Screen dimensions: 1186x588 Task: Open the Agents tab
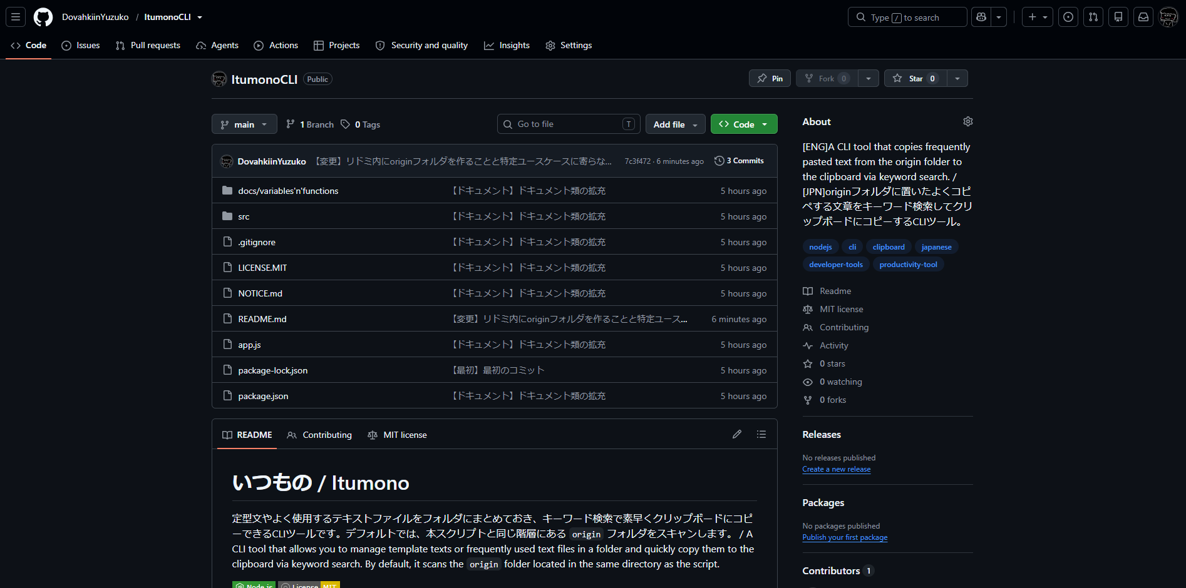point(217,45)
